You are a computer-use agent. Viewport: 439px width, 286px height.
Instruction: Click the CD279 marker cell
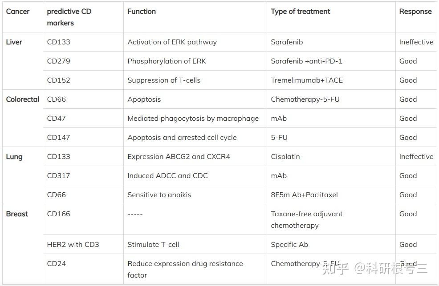pyautogui.click(x=59, y=61)
